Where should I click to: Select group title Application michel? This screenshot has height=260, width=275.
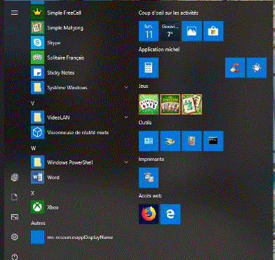159,49
